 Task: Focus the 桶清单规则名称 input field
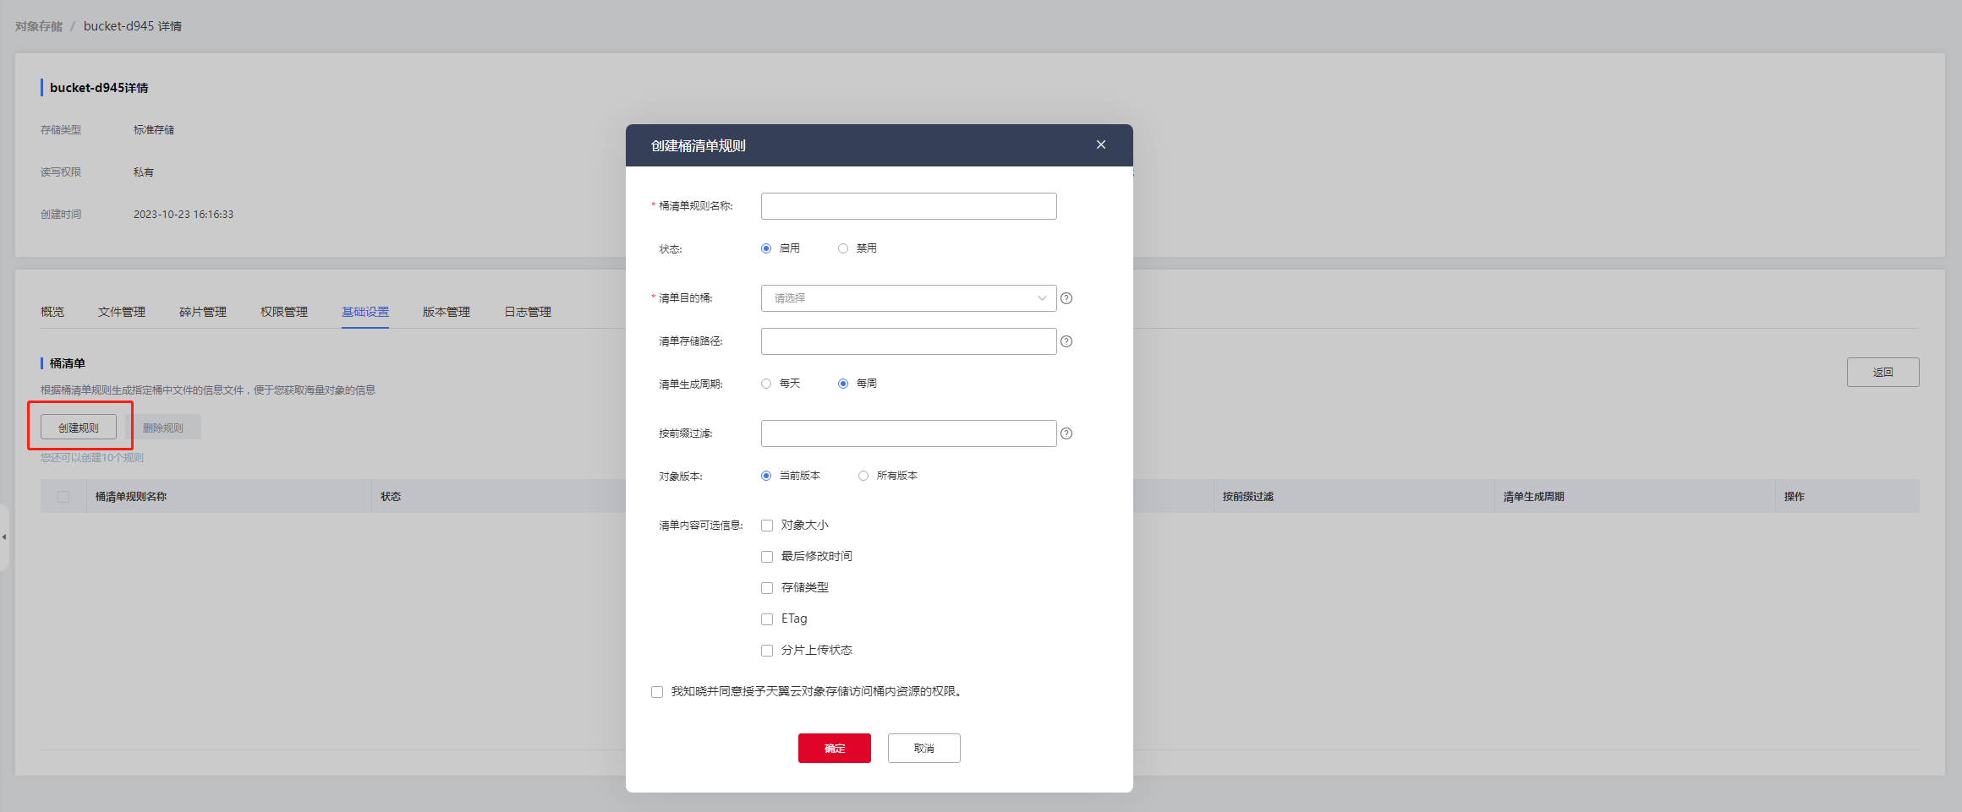908,206
